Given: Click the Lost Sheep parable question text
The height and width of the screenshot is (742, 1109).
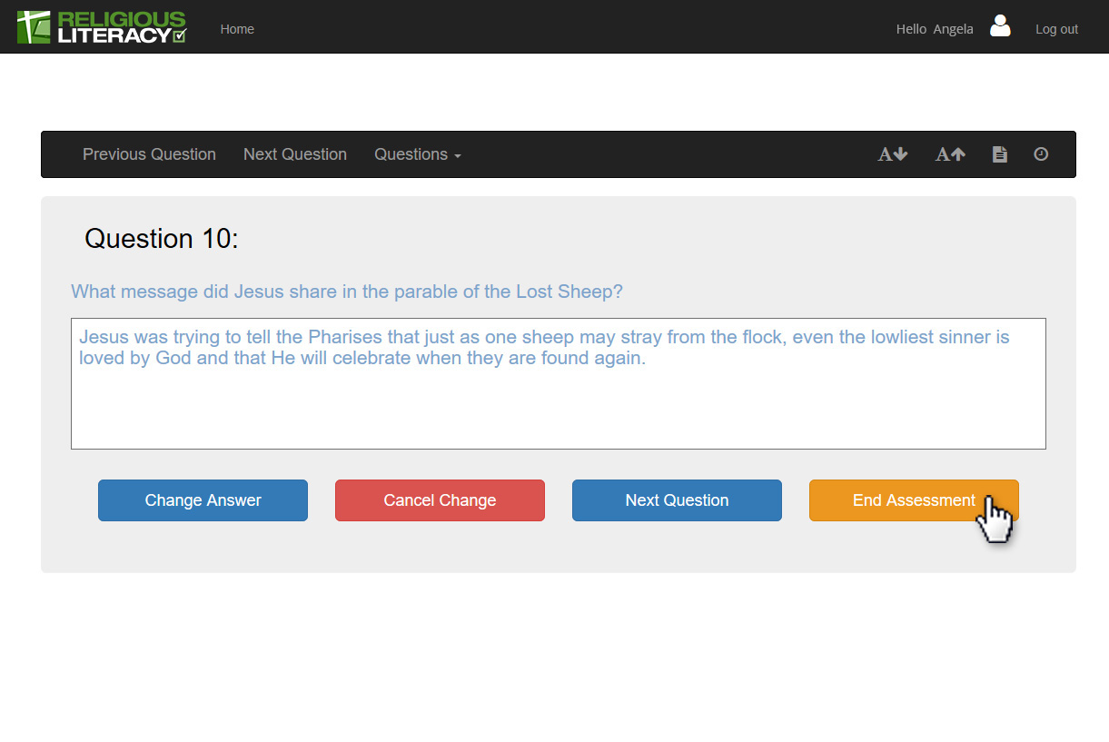Looking at the screenshot, I should pyautogui.click(x=347, y=292).
